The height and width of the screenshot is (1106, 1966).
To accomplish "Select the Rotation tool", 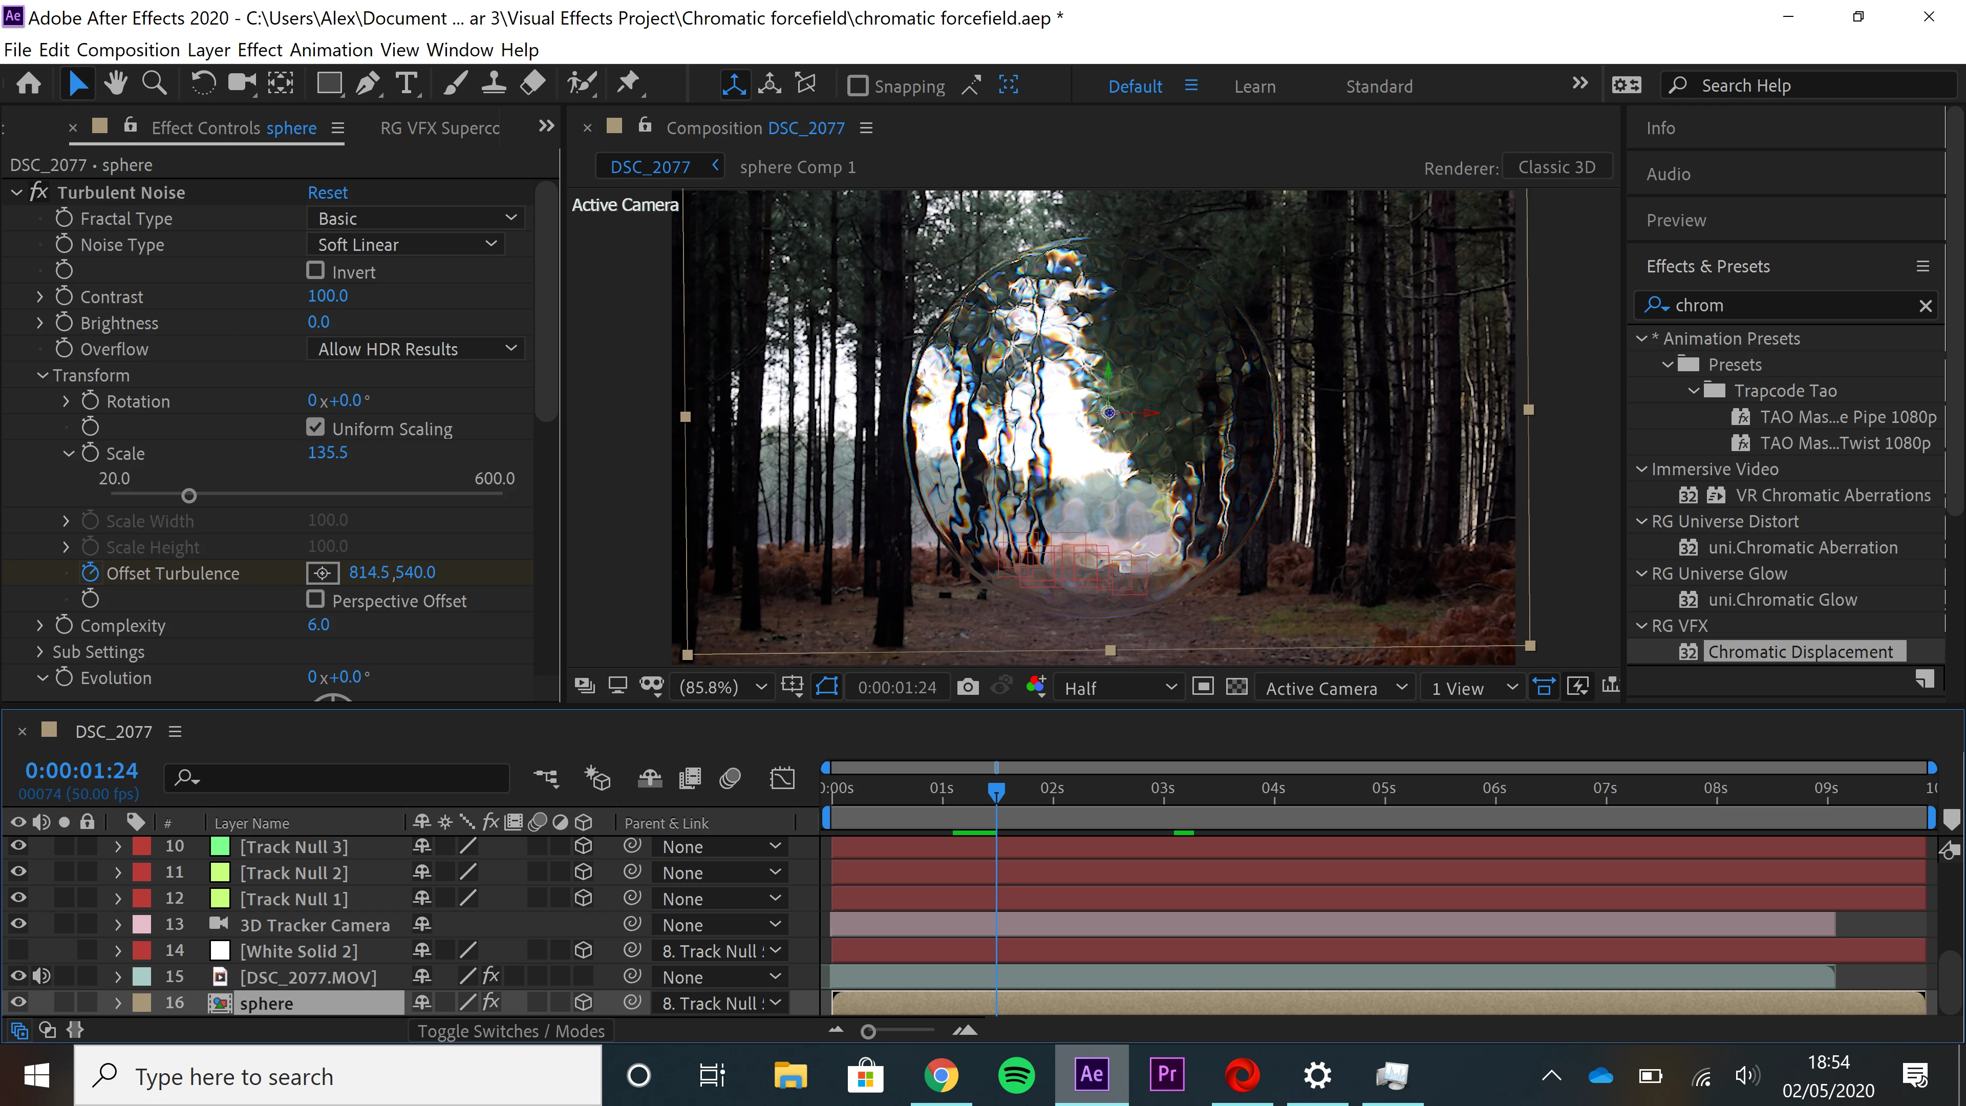I will 203,84.
